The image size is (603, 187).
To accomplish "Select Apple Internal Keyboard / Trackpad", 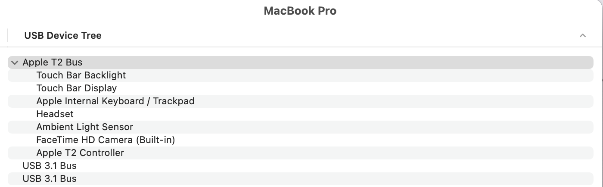I will (x=115, y=101).
